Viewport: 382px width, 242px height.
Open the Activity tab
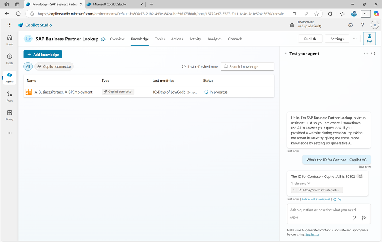[195, 39]
